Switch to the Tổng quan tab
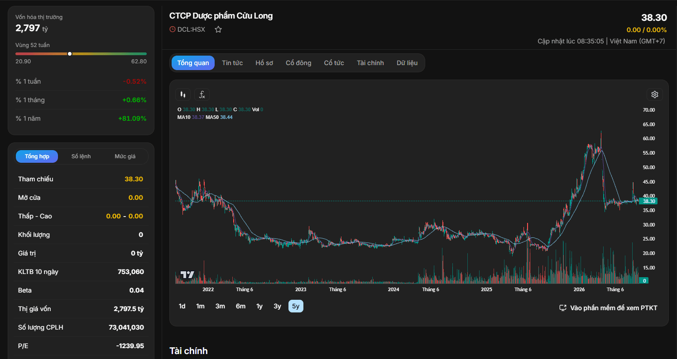 pyautogui.click(x=193, y=63)
